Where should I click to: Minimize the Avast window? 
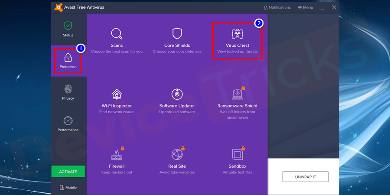click(x=322, y=8)
